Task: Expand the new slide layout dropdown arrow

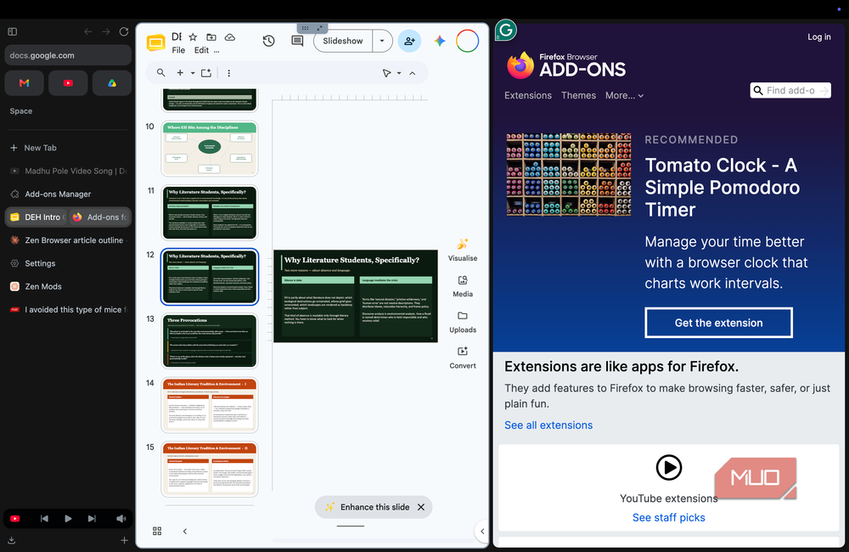Action: 192,72
